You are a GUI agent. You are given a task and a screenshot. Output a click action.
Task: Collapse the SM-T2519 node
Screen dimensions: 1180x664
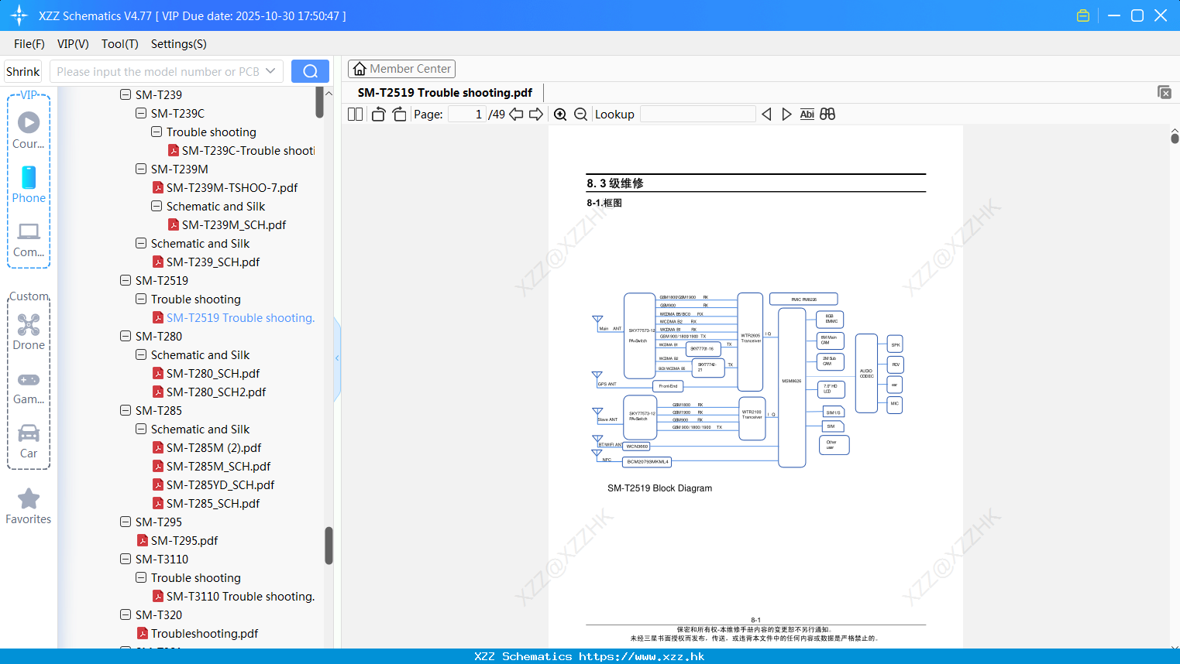[x=126, y=280]
